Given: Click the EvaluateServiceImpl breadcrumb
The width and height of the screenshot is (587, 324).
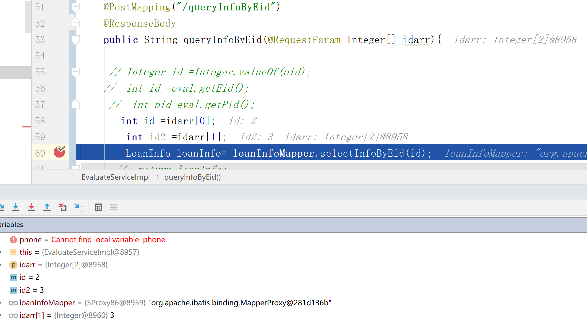Looking at the screenshot, I should [115, 177].
